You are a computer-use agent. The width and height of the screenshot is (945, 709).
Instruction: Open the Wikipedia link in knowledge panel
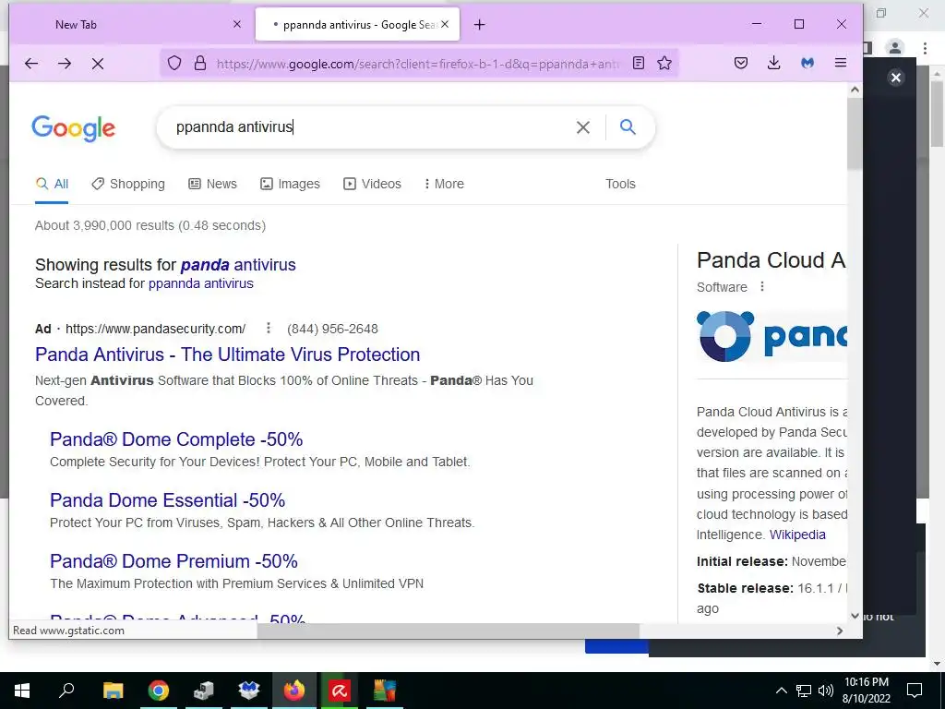click(797, 535)
